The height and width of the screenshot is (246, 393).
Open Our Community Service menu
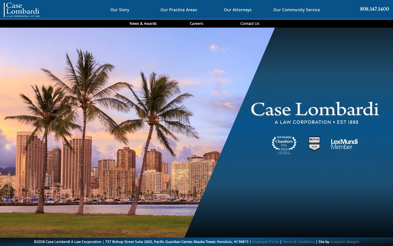[297, 10]
